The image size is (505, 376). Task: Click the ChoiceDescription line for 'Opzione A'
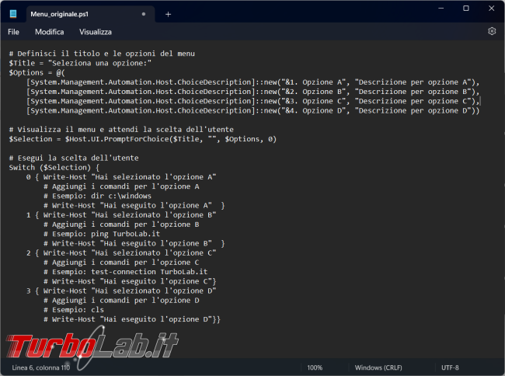click(x=252, y=82)
